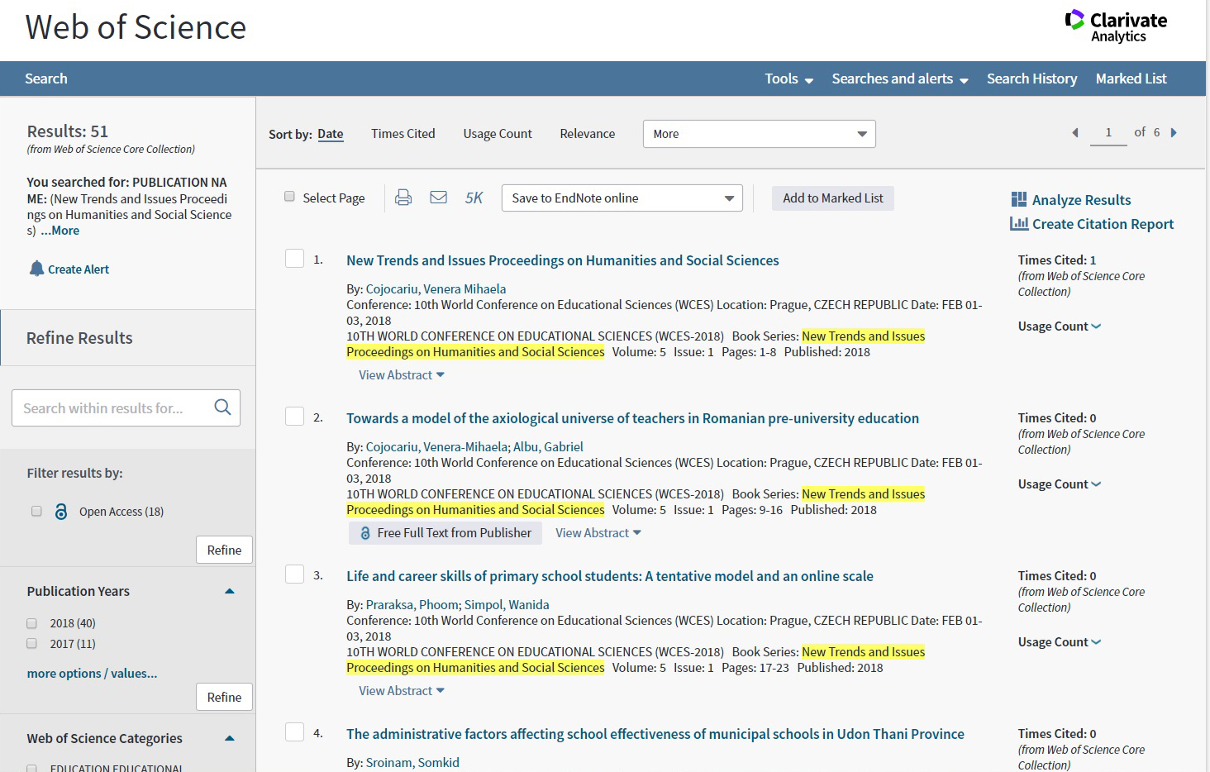This screenshot has height=772, width=1210.
Task: Tick the 2018 publication year checkbox
Action: [x=32, y=623]
